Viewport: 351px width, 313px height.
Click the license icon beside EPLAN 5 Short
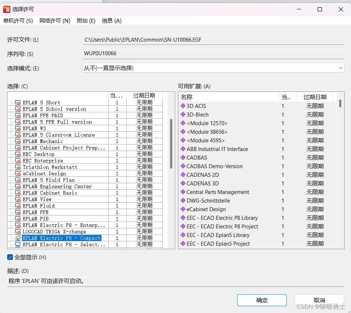[18, 103]
